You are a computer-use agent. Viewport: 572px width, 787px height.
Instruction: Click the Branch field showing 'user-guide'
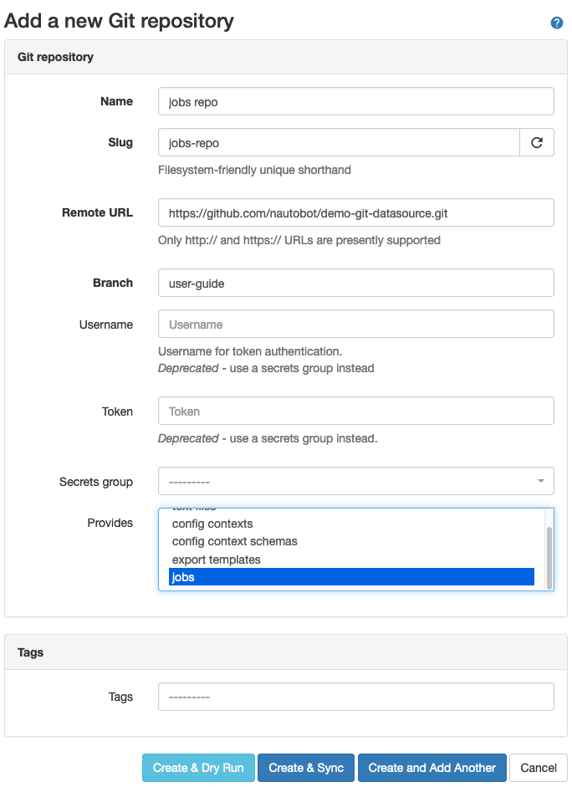(355, 283)
